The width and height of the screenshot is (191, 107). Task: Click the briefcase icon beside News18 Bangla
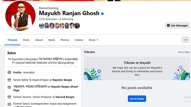click(9, 97)
